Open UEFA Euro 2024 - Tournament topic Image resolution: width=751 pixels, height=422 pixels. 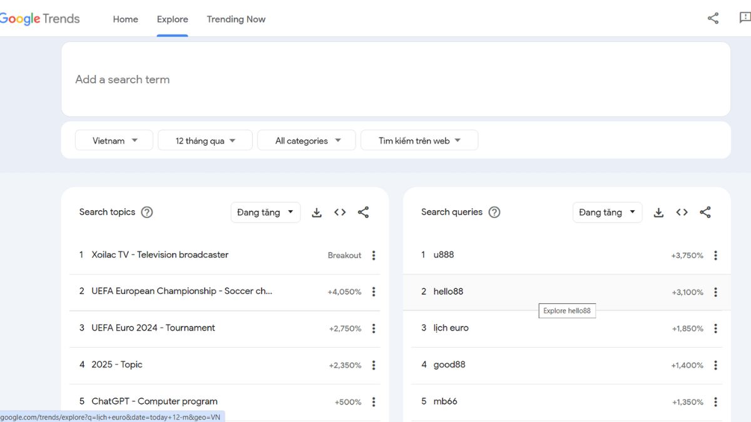coord(153,328)
